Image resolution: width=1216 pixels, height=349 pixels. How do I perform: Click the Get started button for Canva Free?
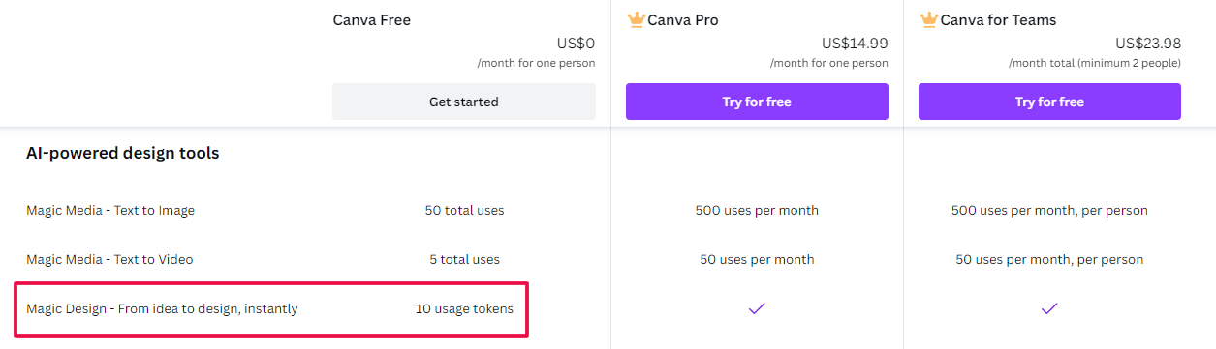click(x=464, y=102)
